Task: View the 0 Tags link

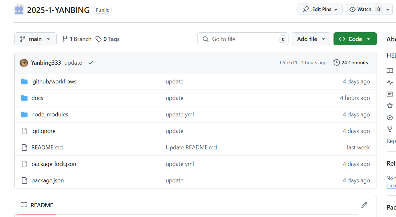Action: coord(107,39)
